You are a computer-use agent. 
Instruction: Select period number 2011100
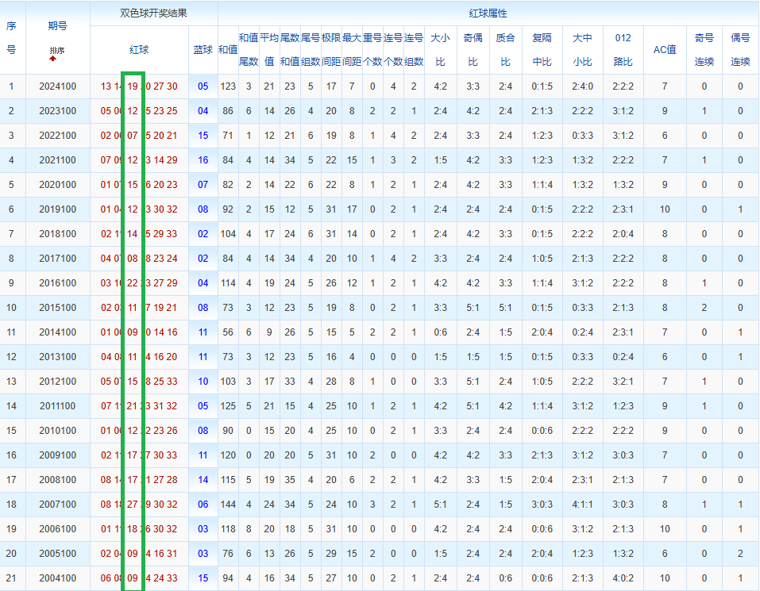point(58,406)
